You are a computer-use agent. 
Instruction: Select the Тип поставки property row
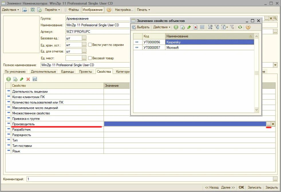140,146
